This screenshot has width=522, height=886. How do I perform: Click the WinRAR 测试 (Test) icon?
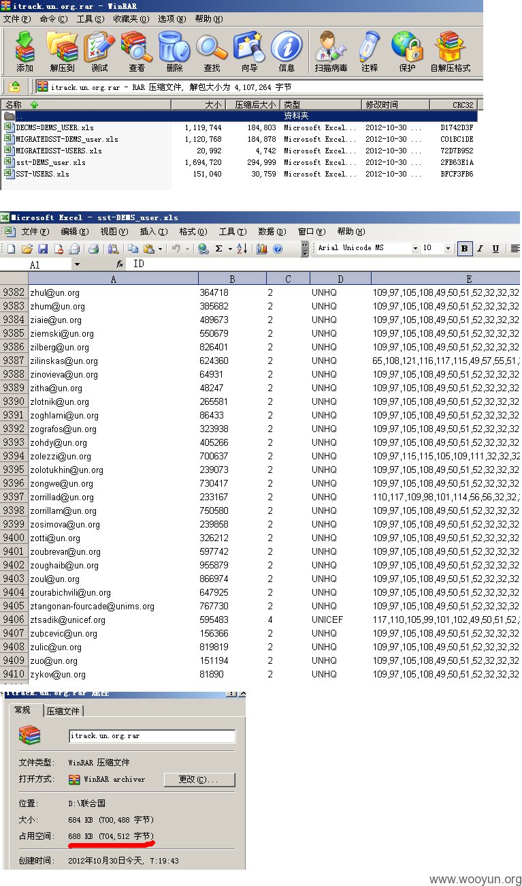click(99, 51)
